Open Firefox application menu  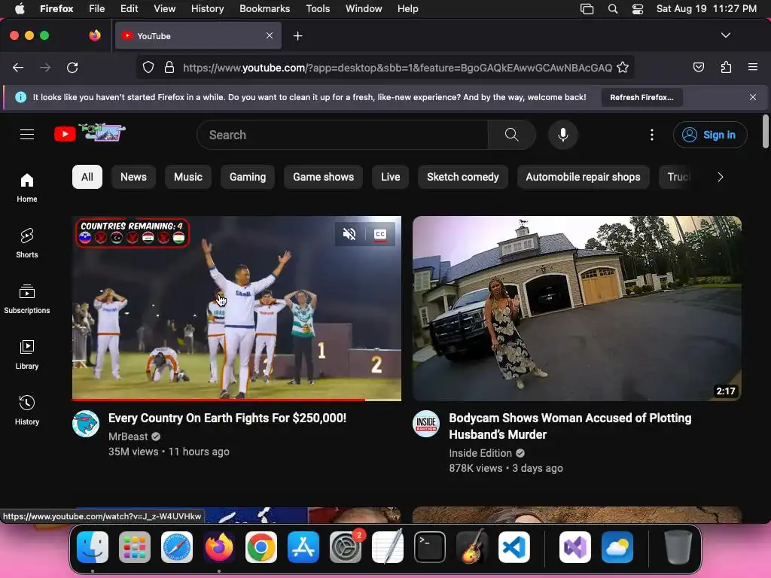752,67
